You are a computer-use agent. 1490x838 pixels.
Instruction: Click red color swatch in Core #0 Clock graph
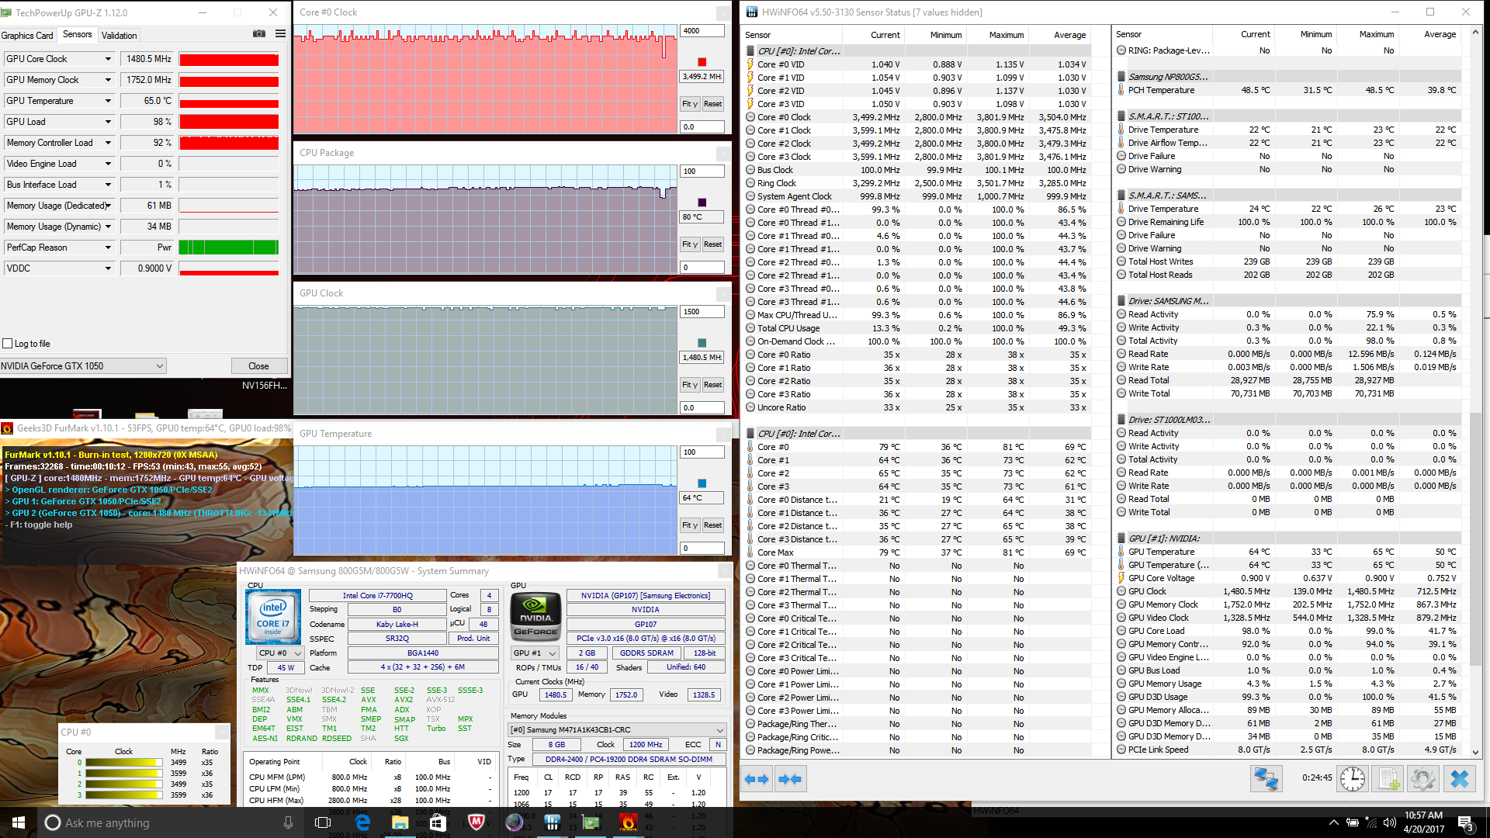pos(702,62)
